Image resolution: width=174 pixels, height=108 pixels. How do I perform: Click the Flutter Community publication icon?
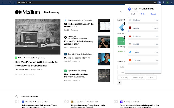point(121,28)
